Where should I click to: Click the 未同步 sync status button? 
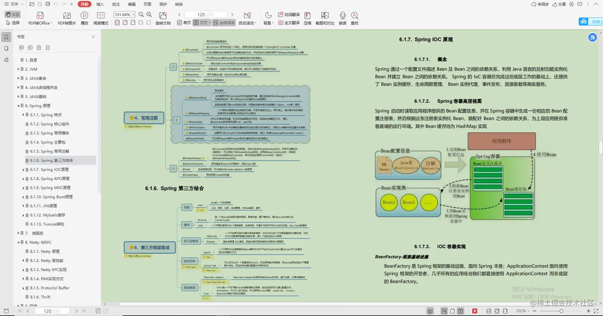pos(540,4)
